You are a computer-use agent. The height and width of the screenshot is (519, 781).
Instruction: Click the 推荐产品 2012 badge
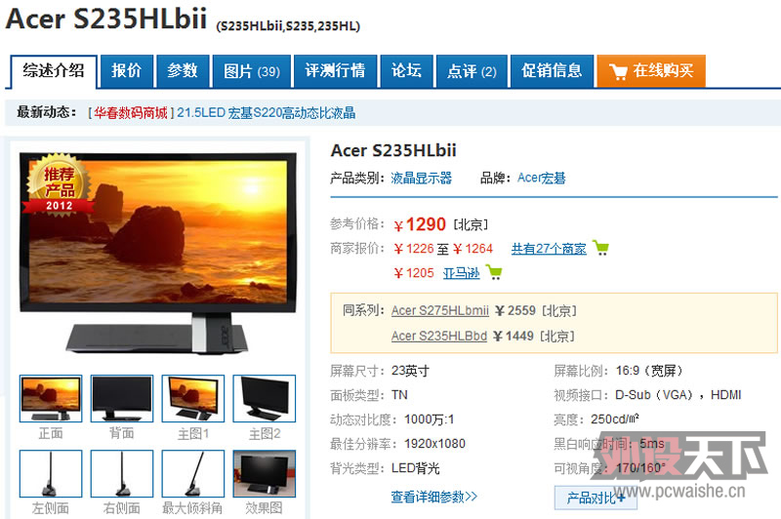tap(59, 184)
